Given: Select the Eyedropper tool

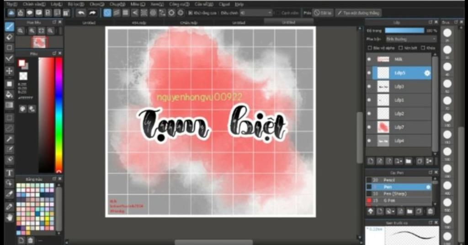Looking at the screenshot, I should coord(10,207).
